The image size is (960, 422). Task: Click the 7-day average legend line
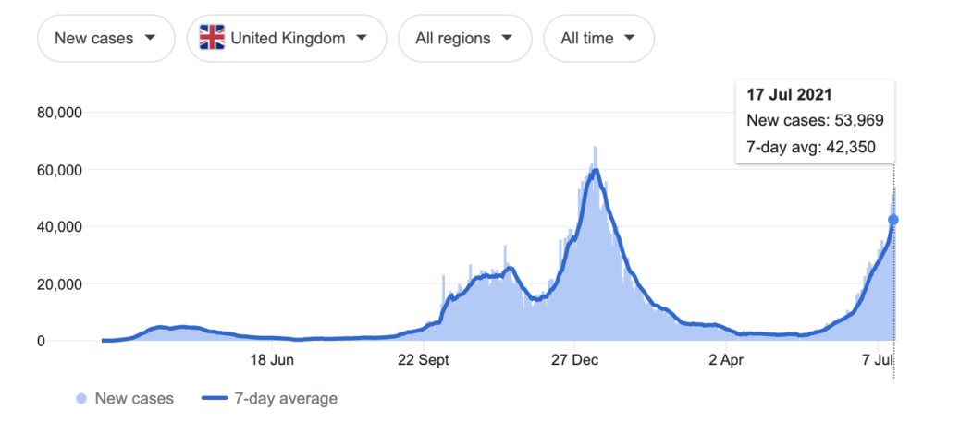pos(214,399)
